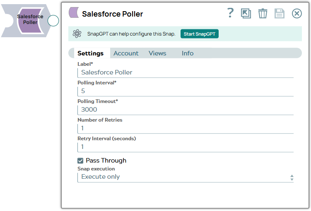The width and height of the screenshot is (311, 211).
Task: Click the 'SnapGPT can help configure this Snap.' text
Action: click(131, 34)
